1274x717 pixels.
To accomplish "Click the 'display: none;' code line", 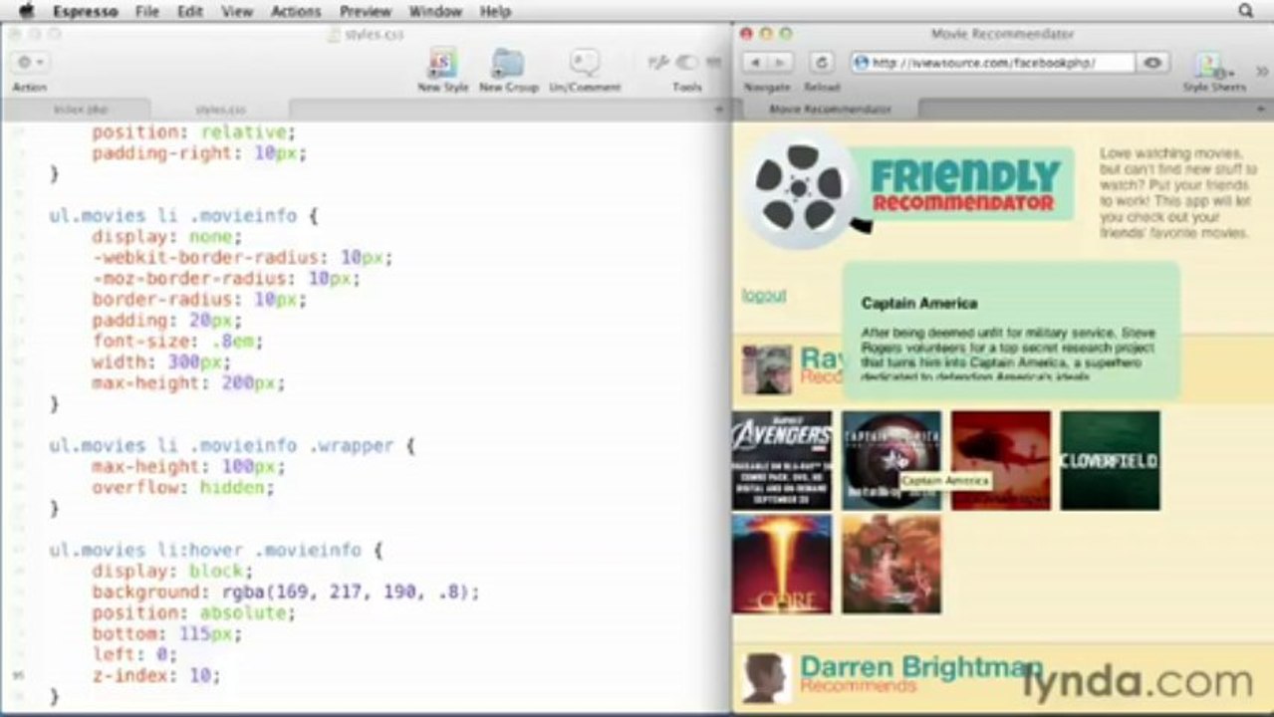I will tap(167, 237).
